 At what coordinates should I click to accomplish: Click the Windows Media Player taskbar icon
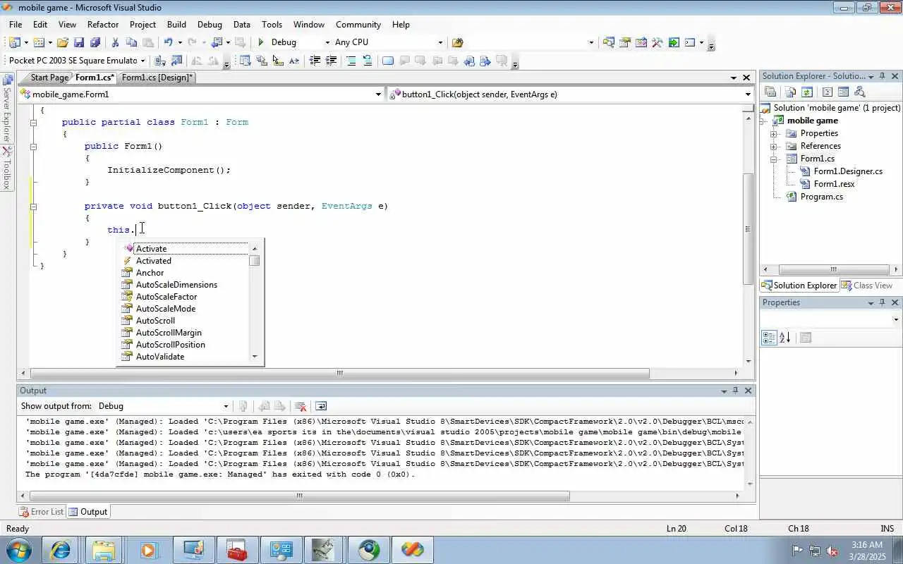(148, 549)
